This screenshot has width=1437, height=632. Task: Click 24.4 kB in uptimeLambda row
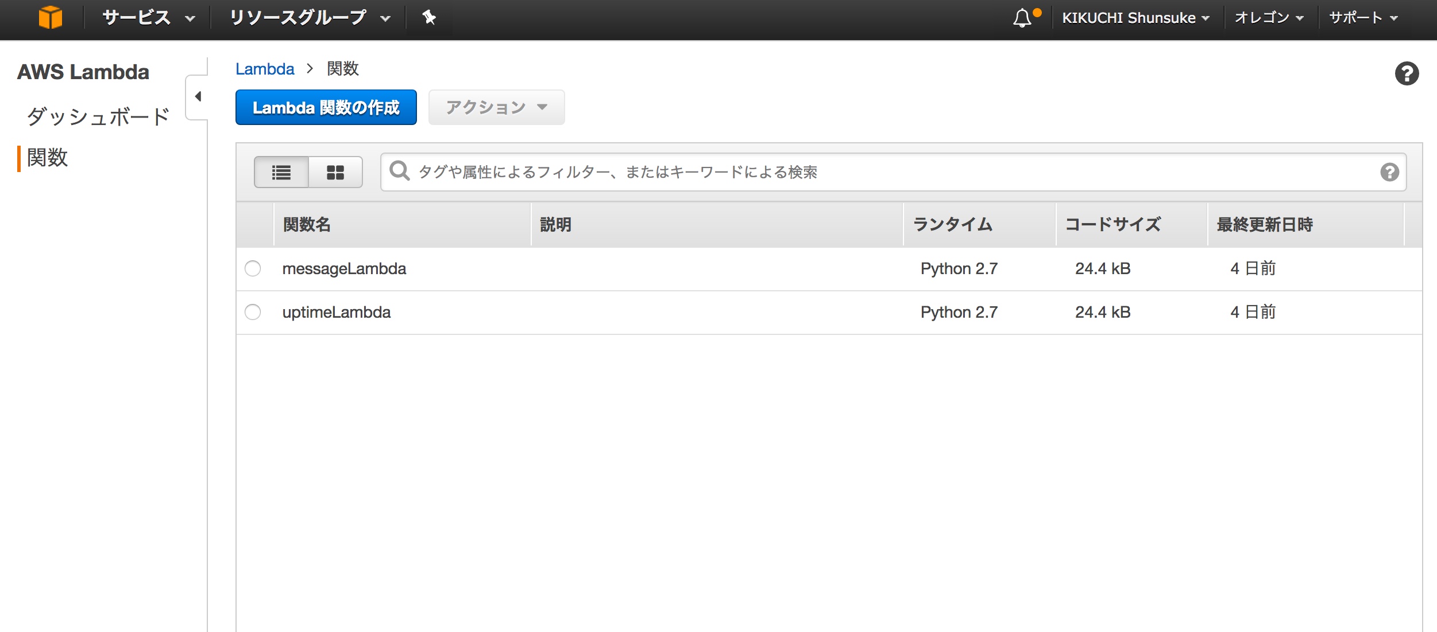[x=1103, y=312]
